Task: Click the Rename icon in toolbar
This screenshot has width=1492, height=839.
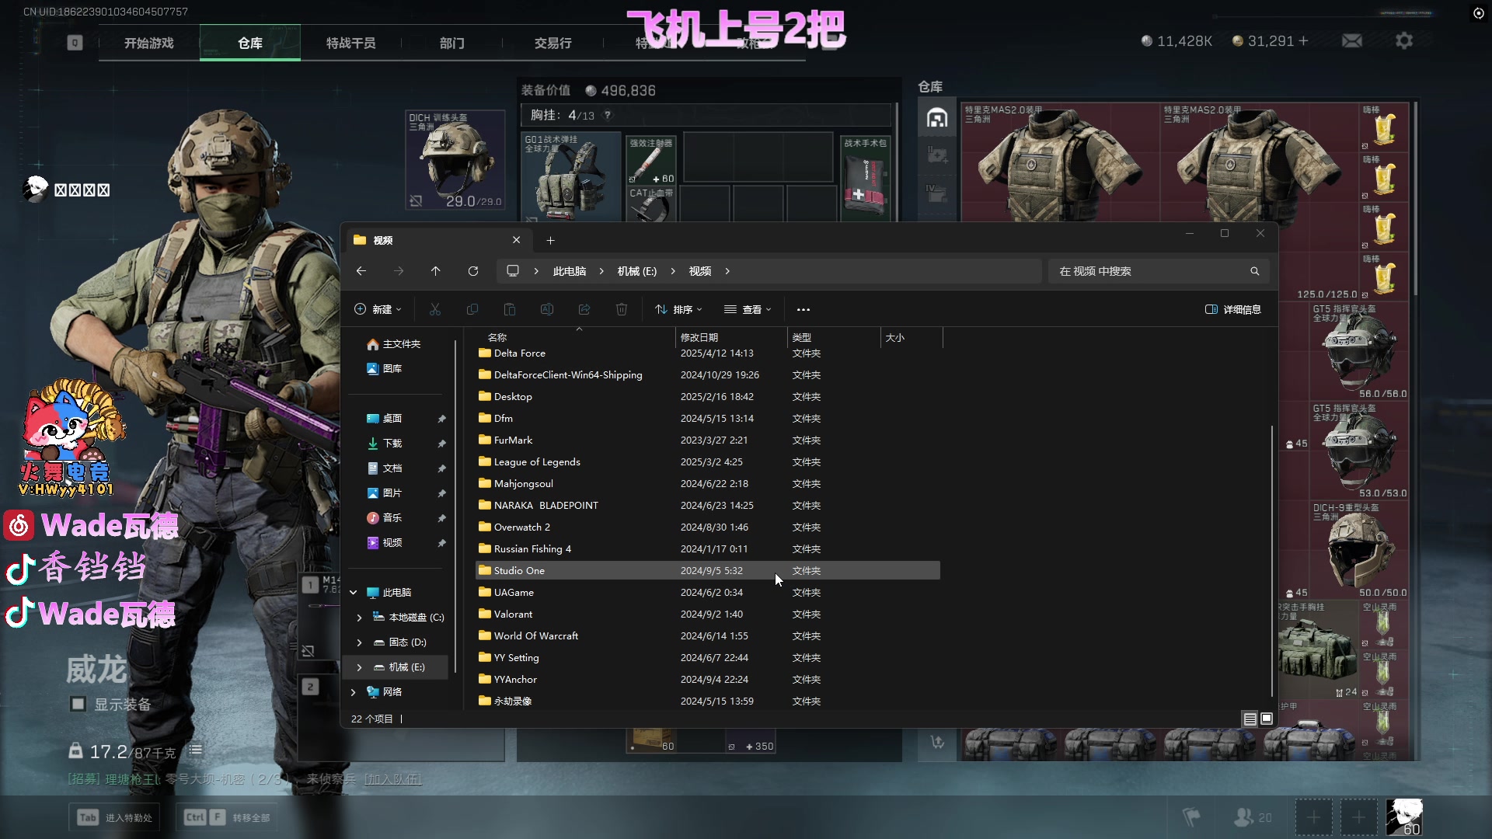Action: click(x=547, y=309)
